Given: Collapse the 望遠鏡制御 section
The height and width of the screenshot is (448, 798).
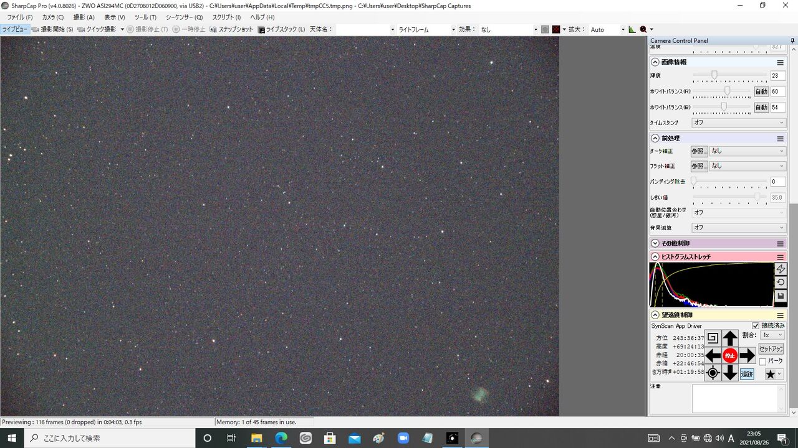Looking at the screenshot, I should pyautogui.click(x=655, y=315).
